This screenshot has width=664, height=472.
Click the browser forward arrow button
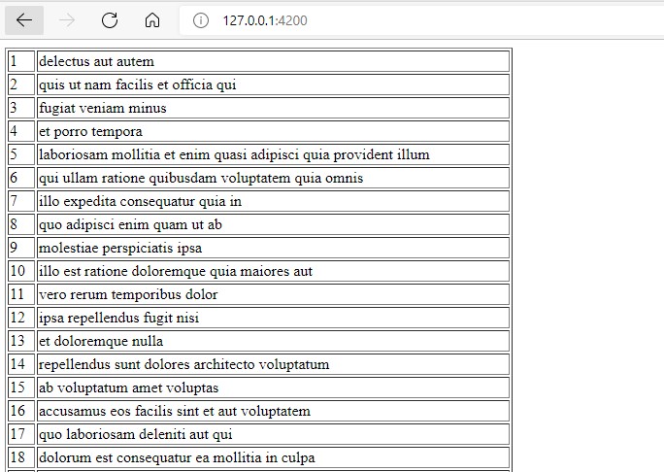[x=67, y=19]
